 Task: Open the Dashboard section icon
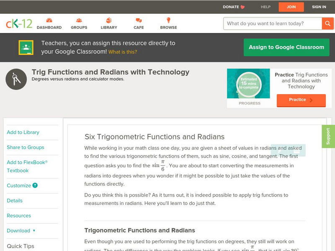(x=49, y=20)
